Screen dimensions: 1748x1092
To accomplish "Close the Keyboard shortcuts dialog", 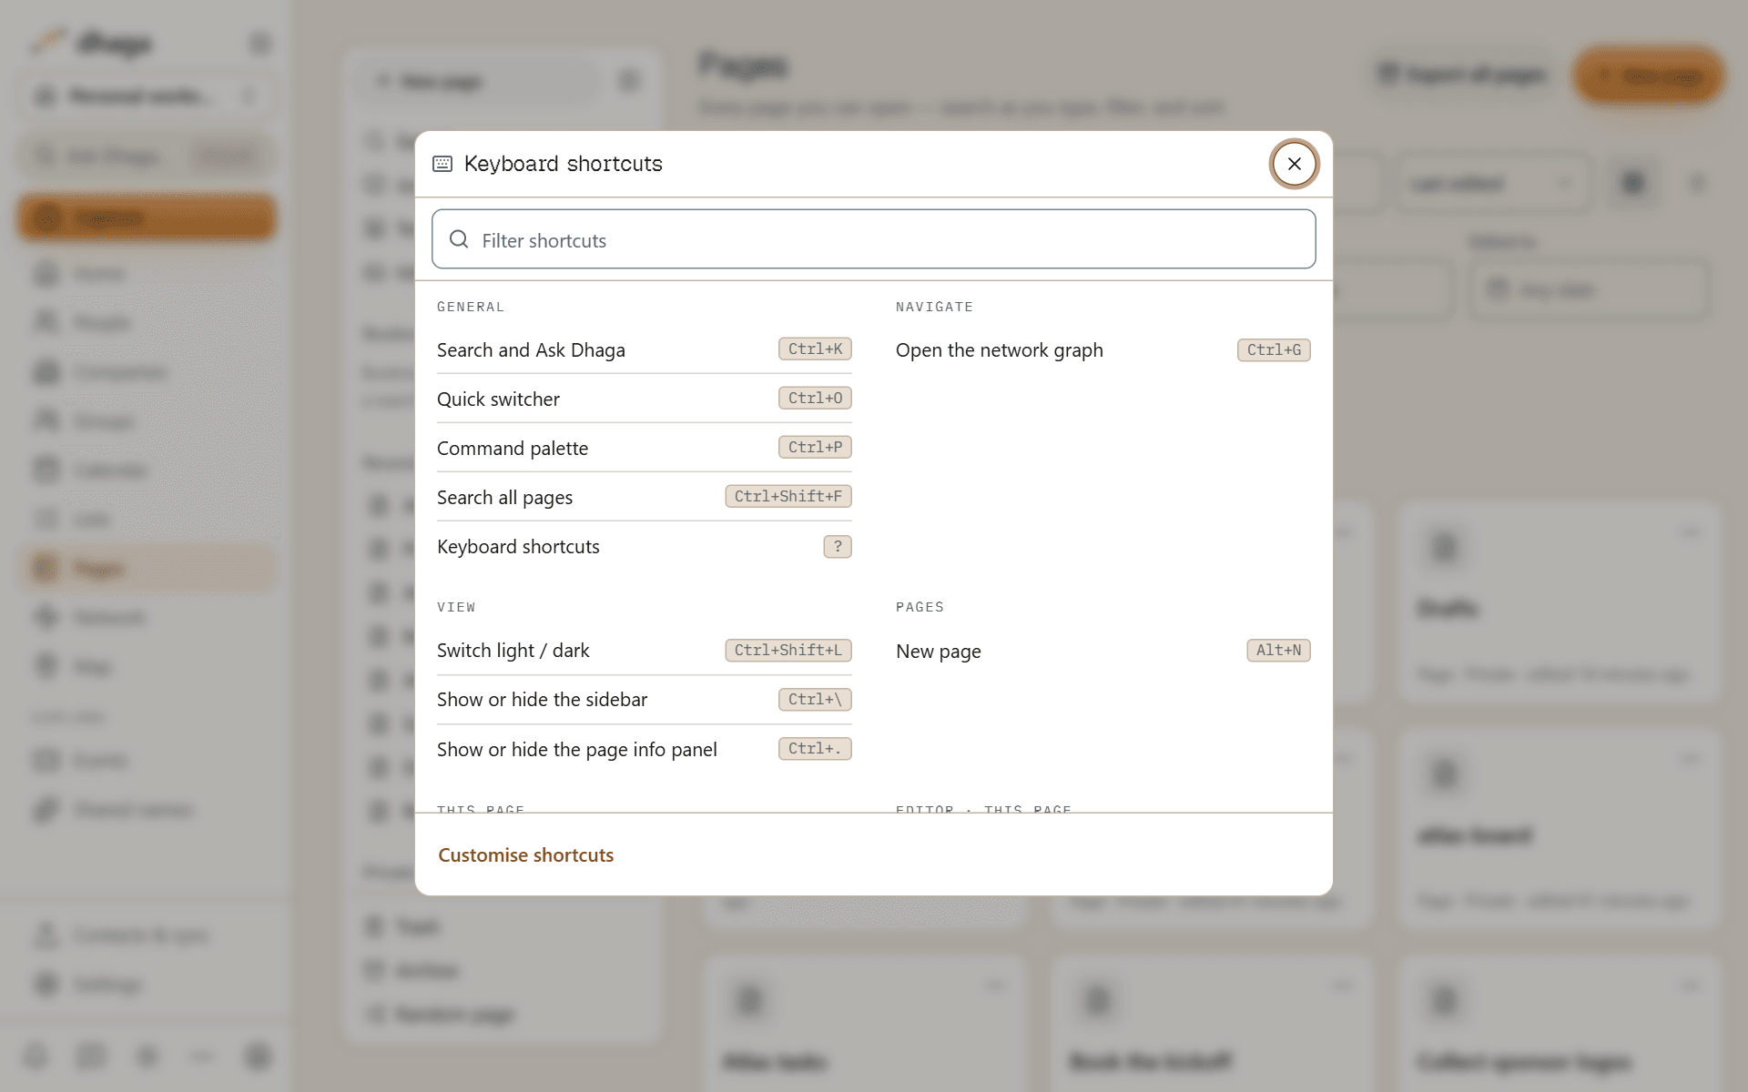I will [x=1294, y=164].
